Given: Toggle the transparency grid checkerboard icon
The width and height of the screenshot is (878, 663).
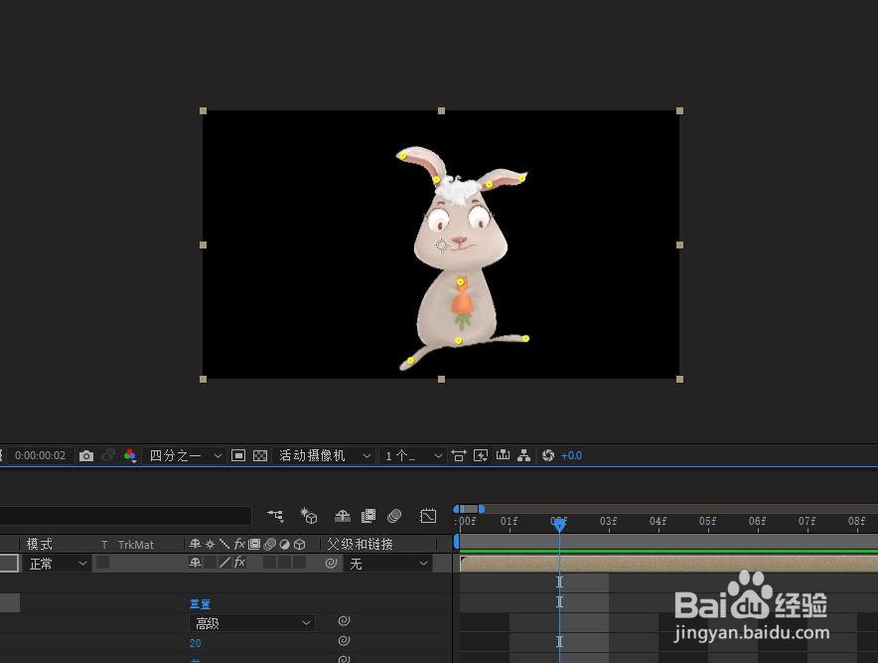Looking at the screenshot, I should [260, 455].
